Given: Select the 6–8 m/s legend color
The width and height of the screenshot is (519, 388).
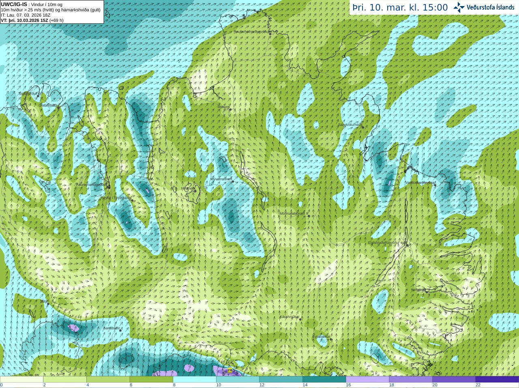Looking at the screenshot, I should 151,379.
